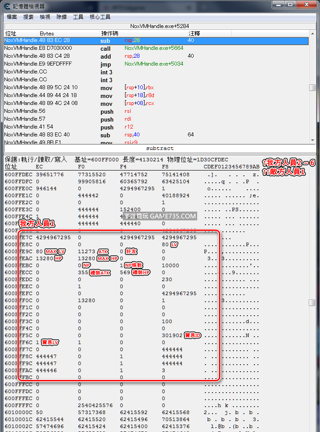Click the value 10000 in hex view
320x432 pixels.
click(170, 265)
